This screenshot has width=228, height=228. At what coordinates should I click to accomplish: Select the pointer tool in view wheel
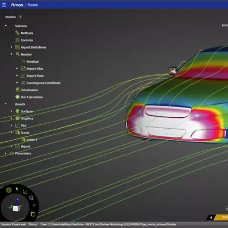[17, 189]
